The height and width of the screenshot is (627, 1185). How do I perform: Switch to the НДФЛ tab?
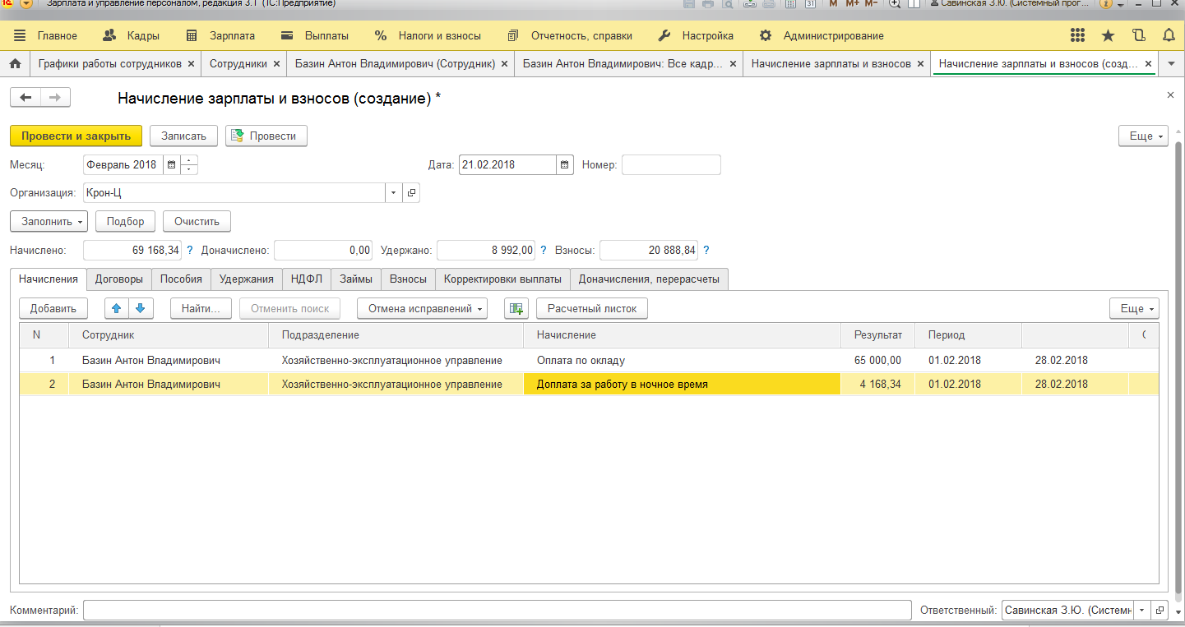(x=307, y=279)
